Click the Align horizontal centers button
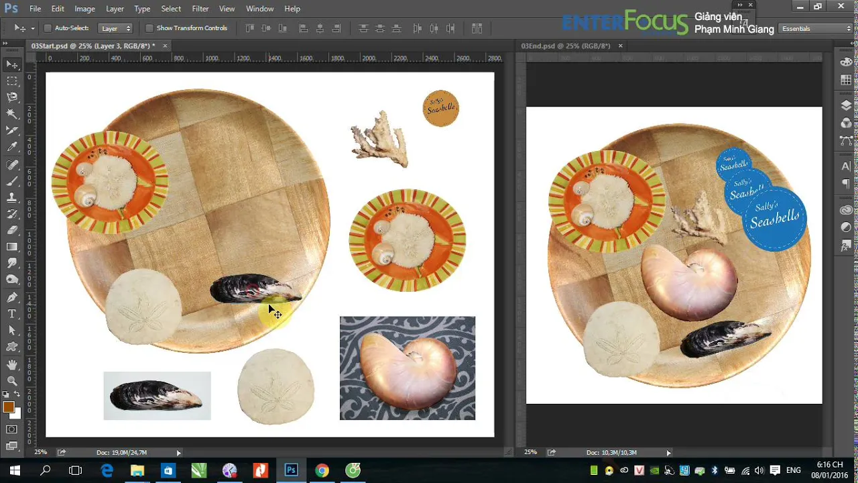The image size is (858, 483). [320, 28]
